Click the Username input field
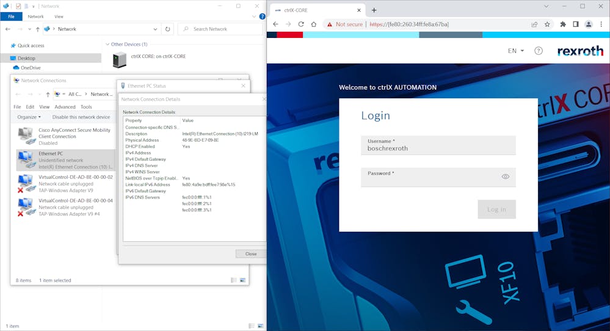 pyautogui.click(x=438, y=148)
